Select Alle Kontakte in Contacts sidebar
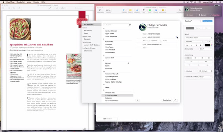Image resolution: width=223 pixels, height=132 pixels. 92,25
